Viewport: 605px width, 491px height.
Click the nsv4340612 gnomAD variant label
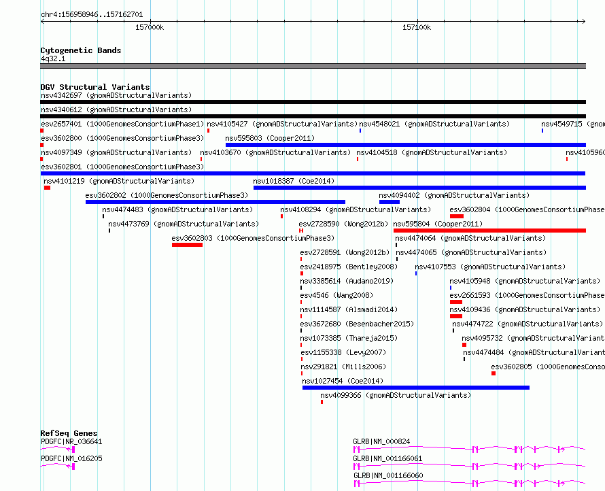pyautogui.click(x=116, y=109)
